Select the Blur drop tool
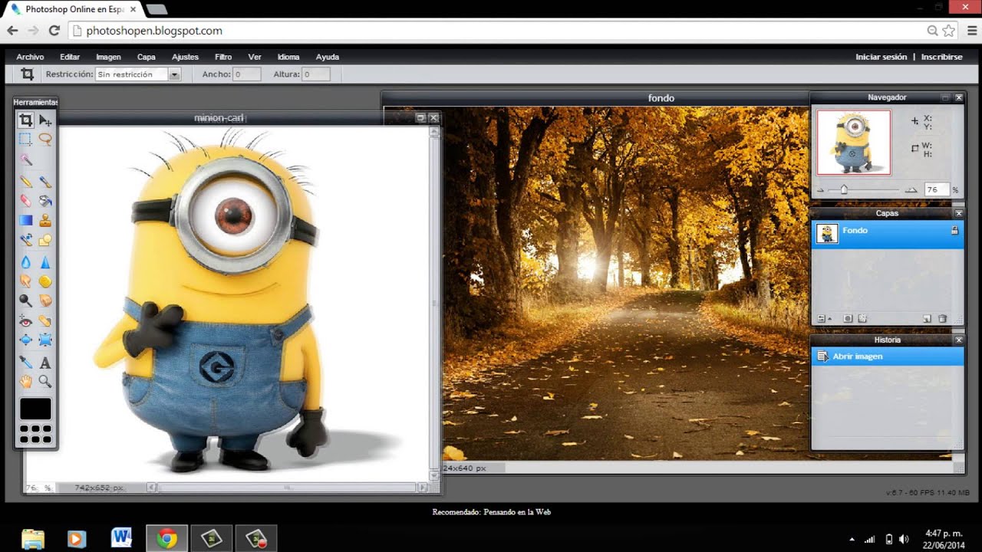The height and width of the screenshot is (552, 982). tap(25, 262)
